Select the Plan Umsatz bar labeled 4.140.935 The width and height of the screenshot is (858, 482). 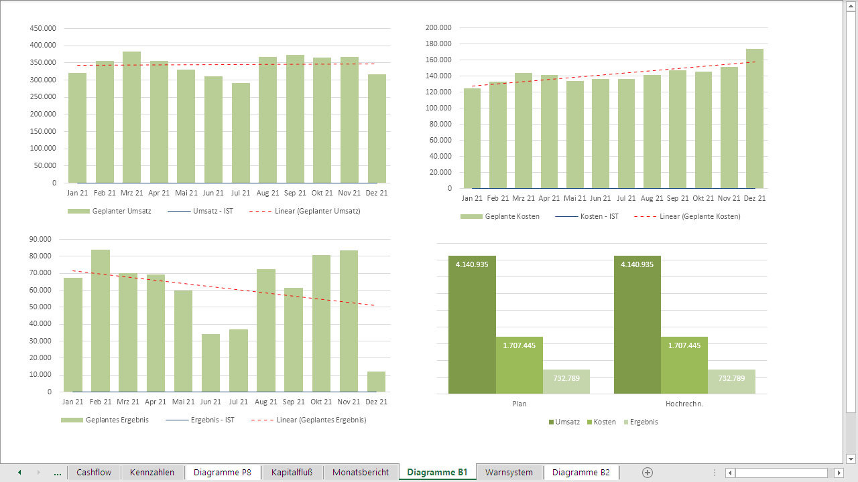point(472,325)
